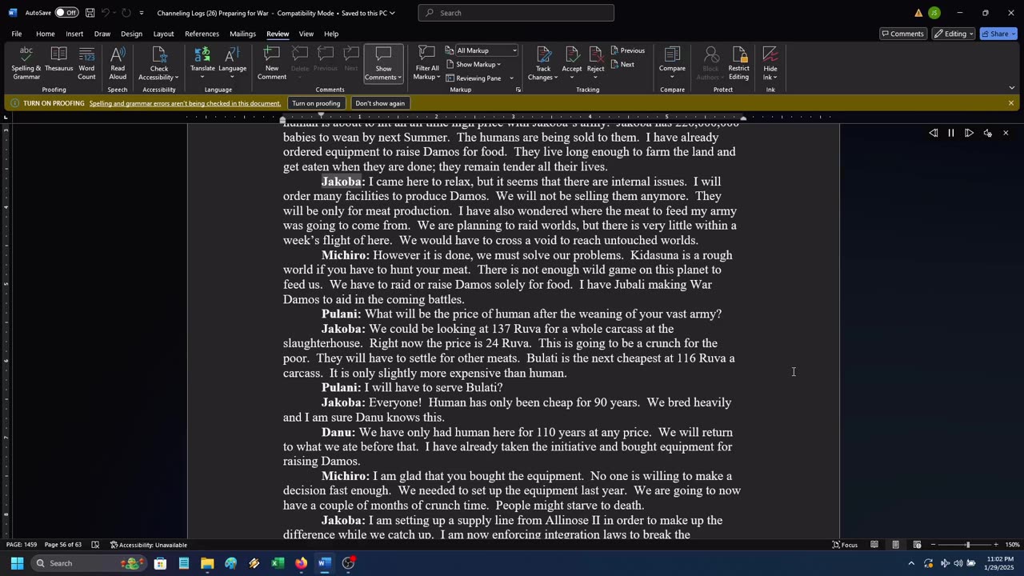Pause the Read Aloud playback
Screen dimensions: 1024x576
pyautogui.click(x=951, y=134)
